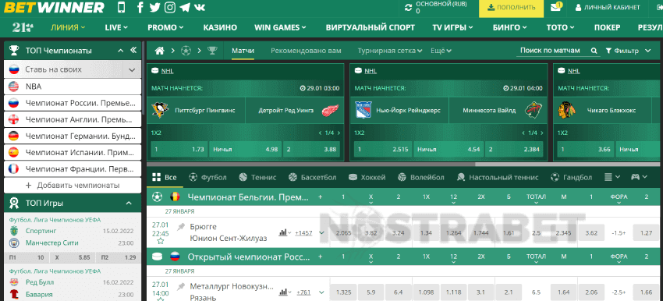The width and height of the screenshot is (663, 301).
Task: Open the Фильтр dropdown
Action: pos(628,51)
